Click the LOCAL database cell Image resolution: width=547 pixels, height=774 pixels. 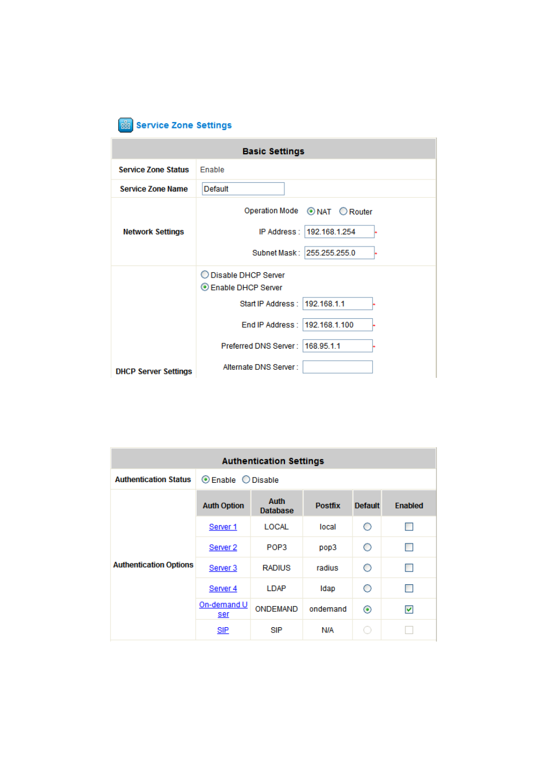point(276,527)
